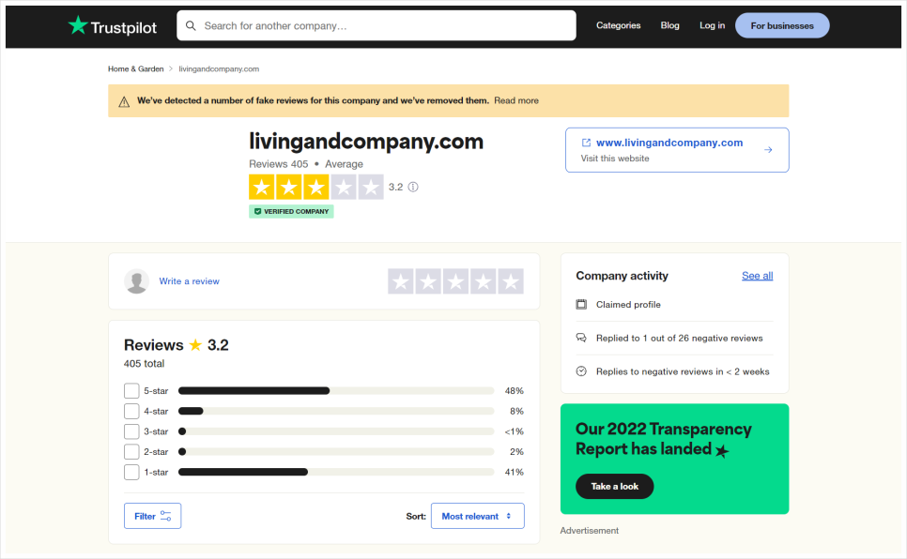
Task: Open the Filter options button
Action: 152,516
